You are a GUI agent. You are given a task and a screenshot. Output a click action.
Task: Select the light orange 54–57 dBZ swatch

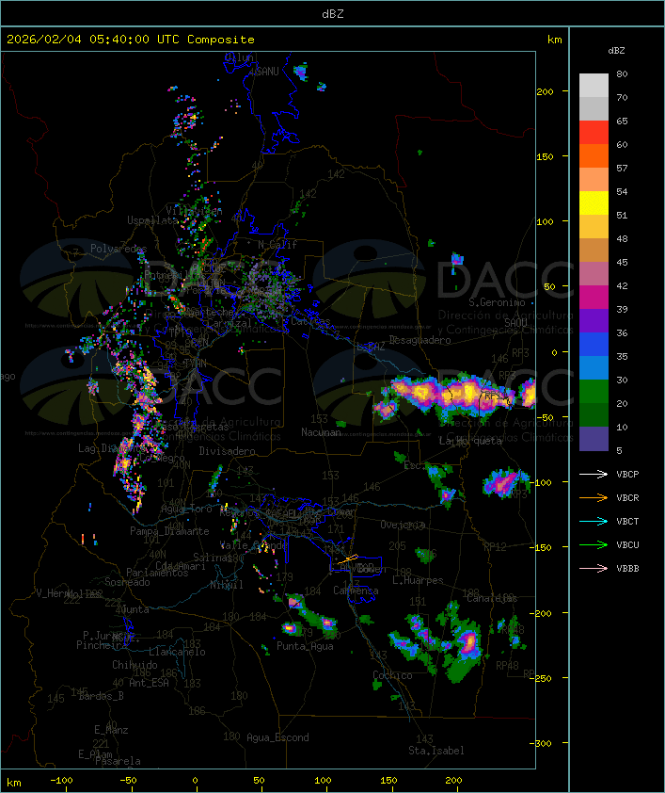594,179
